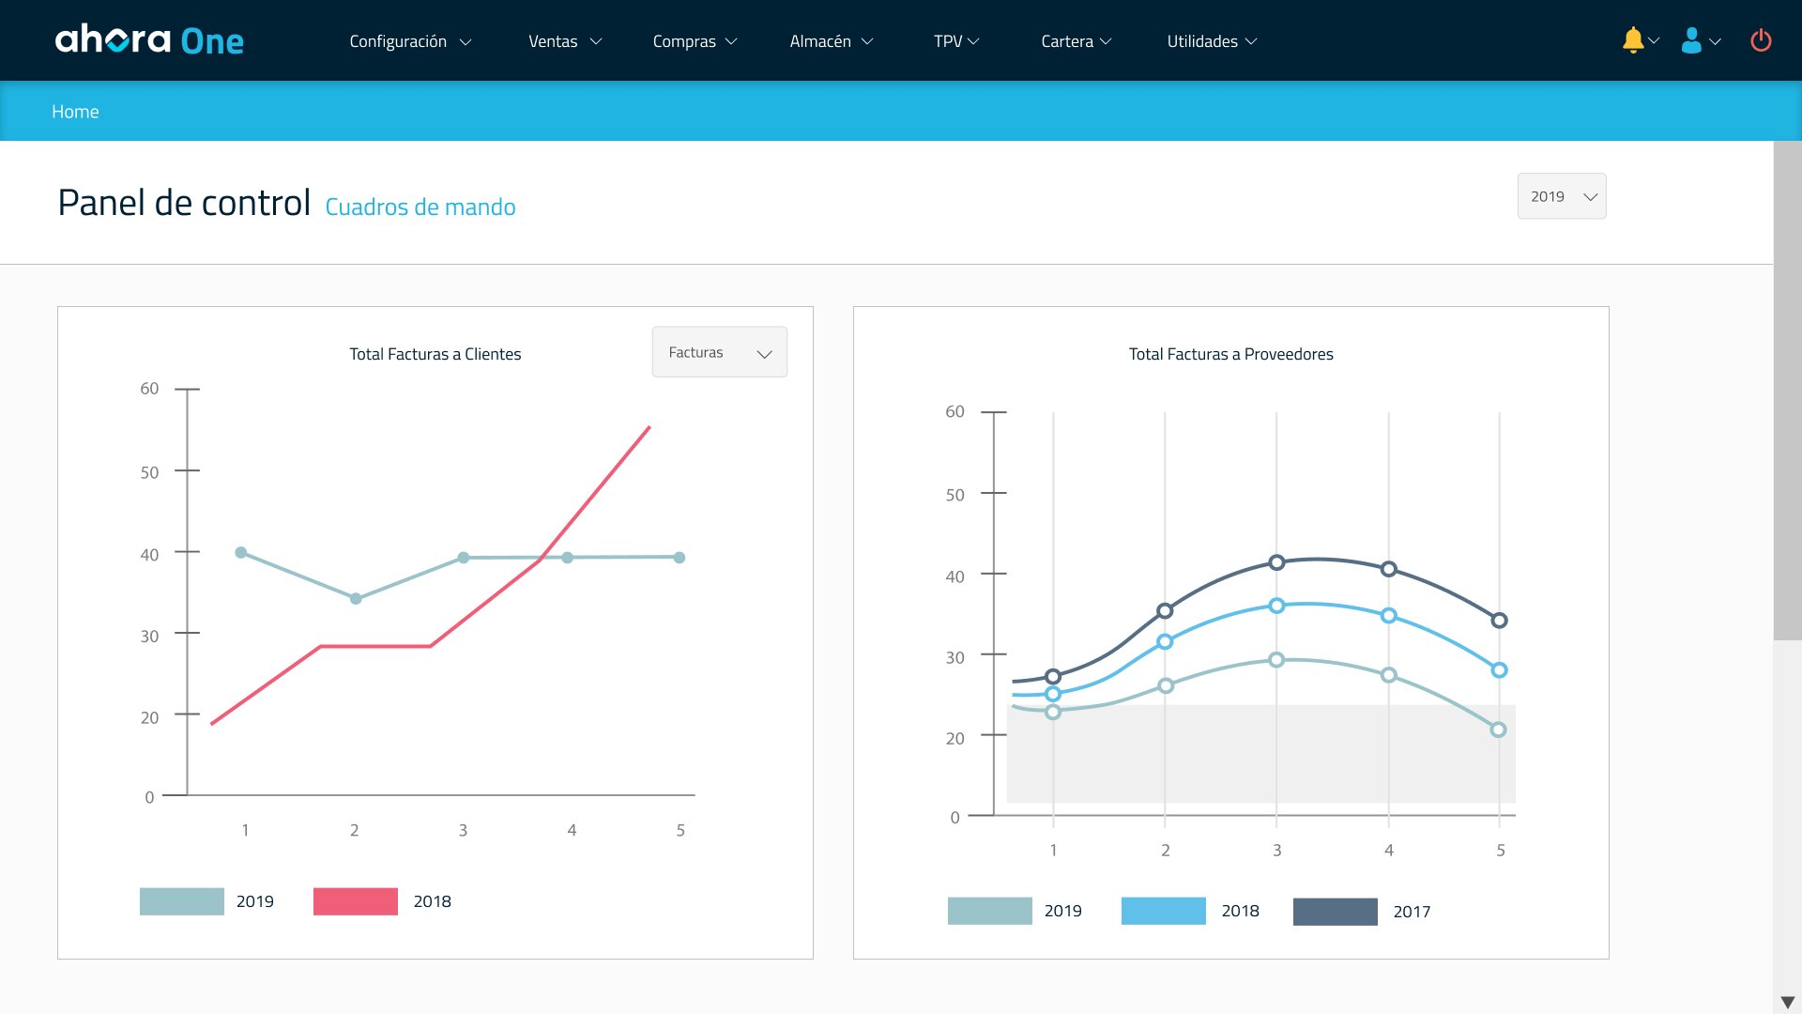The width and height of the screenshot is (1802, 1014).
Task: Click the red power logout icon
Action: [1761, 40]
